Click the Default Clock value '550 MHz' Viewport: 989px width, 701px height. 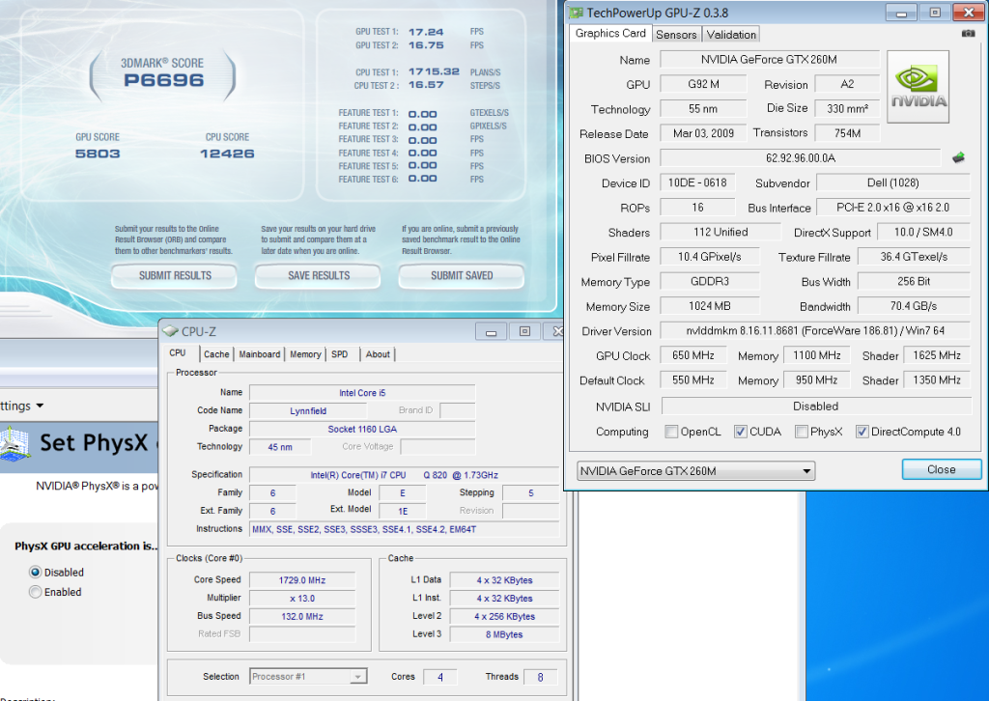tap(693, 380)
